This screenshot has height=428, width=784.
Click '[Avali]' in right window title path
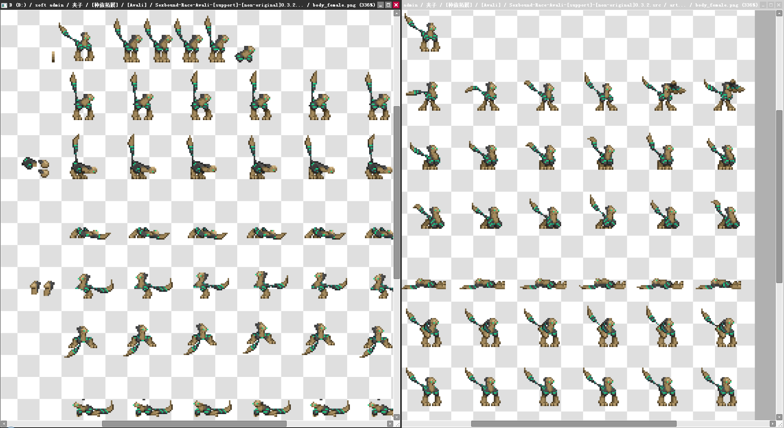[x=491, y=5]
